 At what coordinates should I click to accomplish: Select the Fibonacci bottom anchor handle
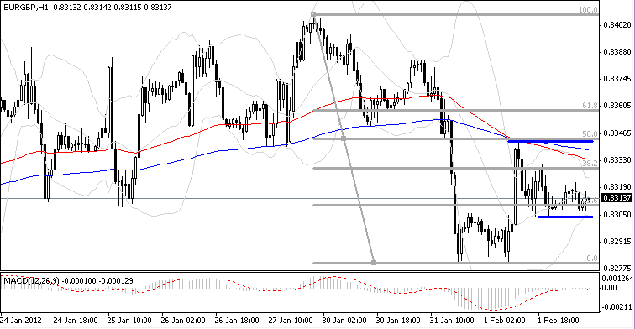pyautogui.click(x=374, y=263)
